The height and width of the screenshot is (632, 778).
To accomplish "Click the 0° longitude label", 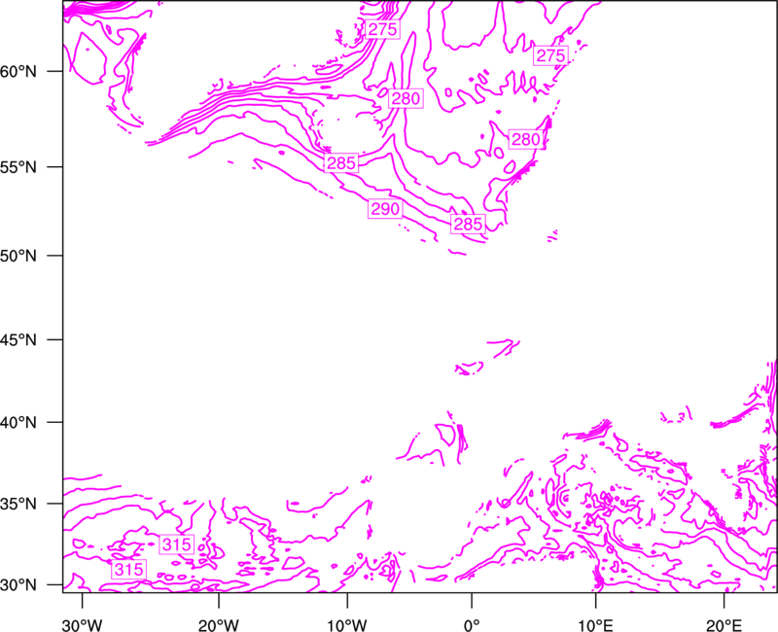I will tap(472, 625).
